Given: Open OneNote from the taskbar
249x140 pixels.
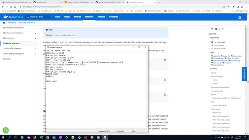Looking at the screenshot, I should point(60,137).
